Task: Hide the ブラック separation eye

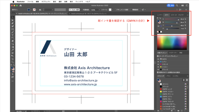Action: (x=158, y=69)
